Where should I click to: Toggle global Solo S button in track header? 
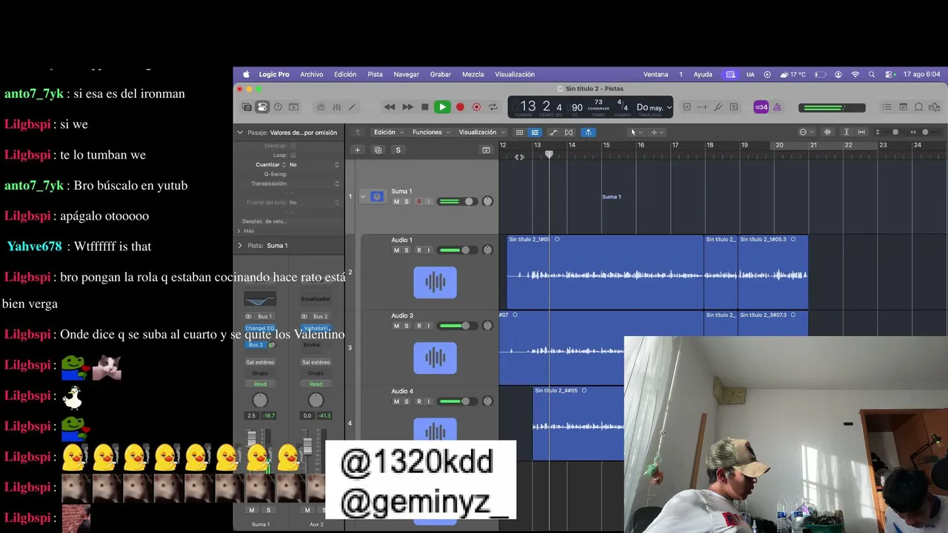coord(398,150)
